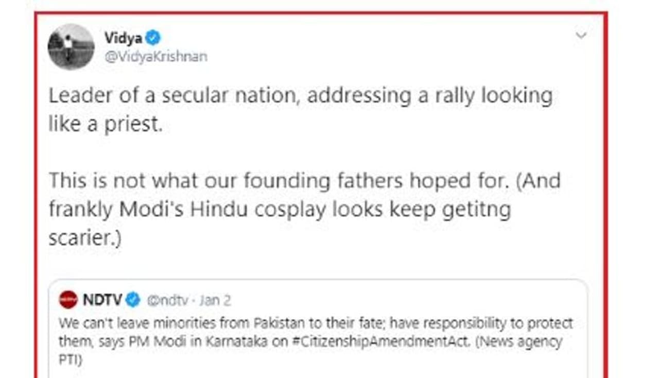Click the 'like a priest.' line
Screen dimensions: 659x378
[x=106, y=124]
